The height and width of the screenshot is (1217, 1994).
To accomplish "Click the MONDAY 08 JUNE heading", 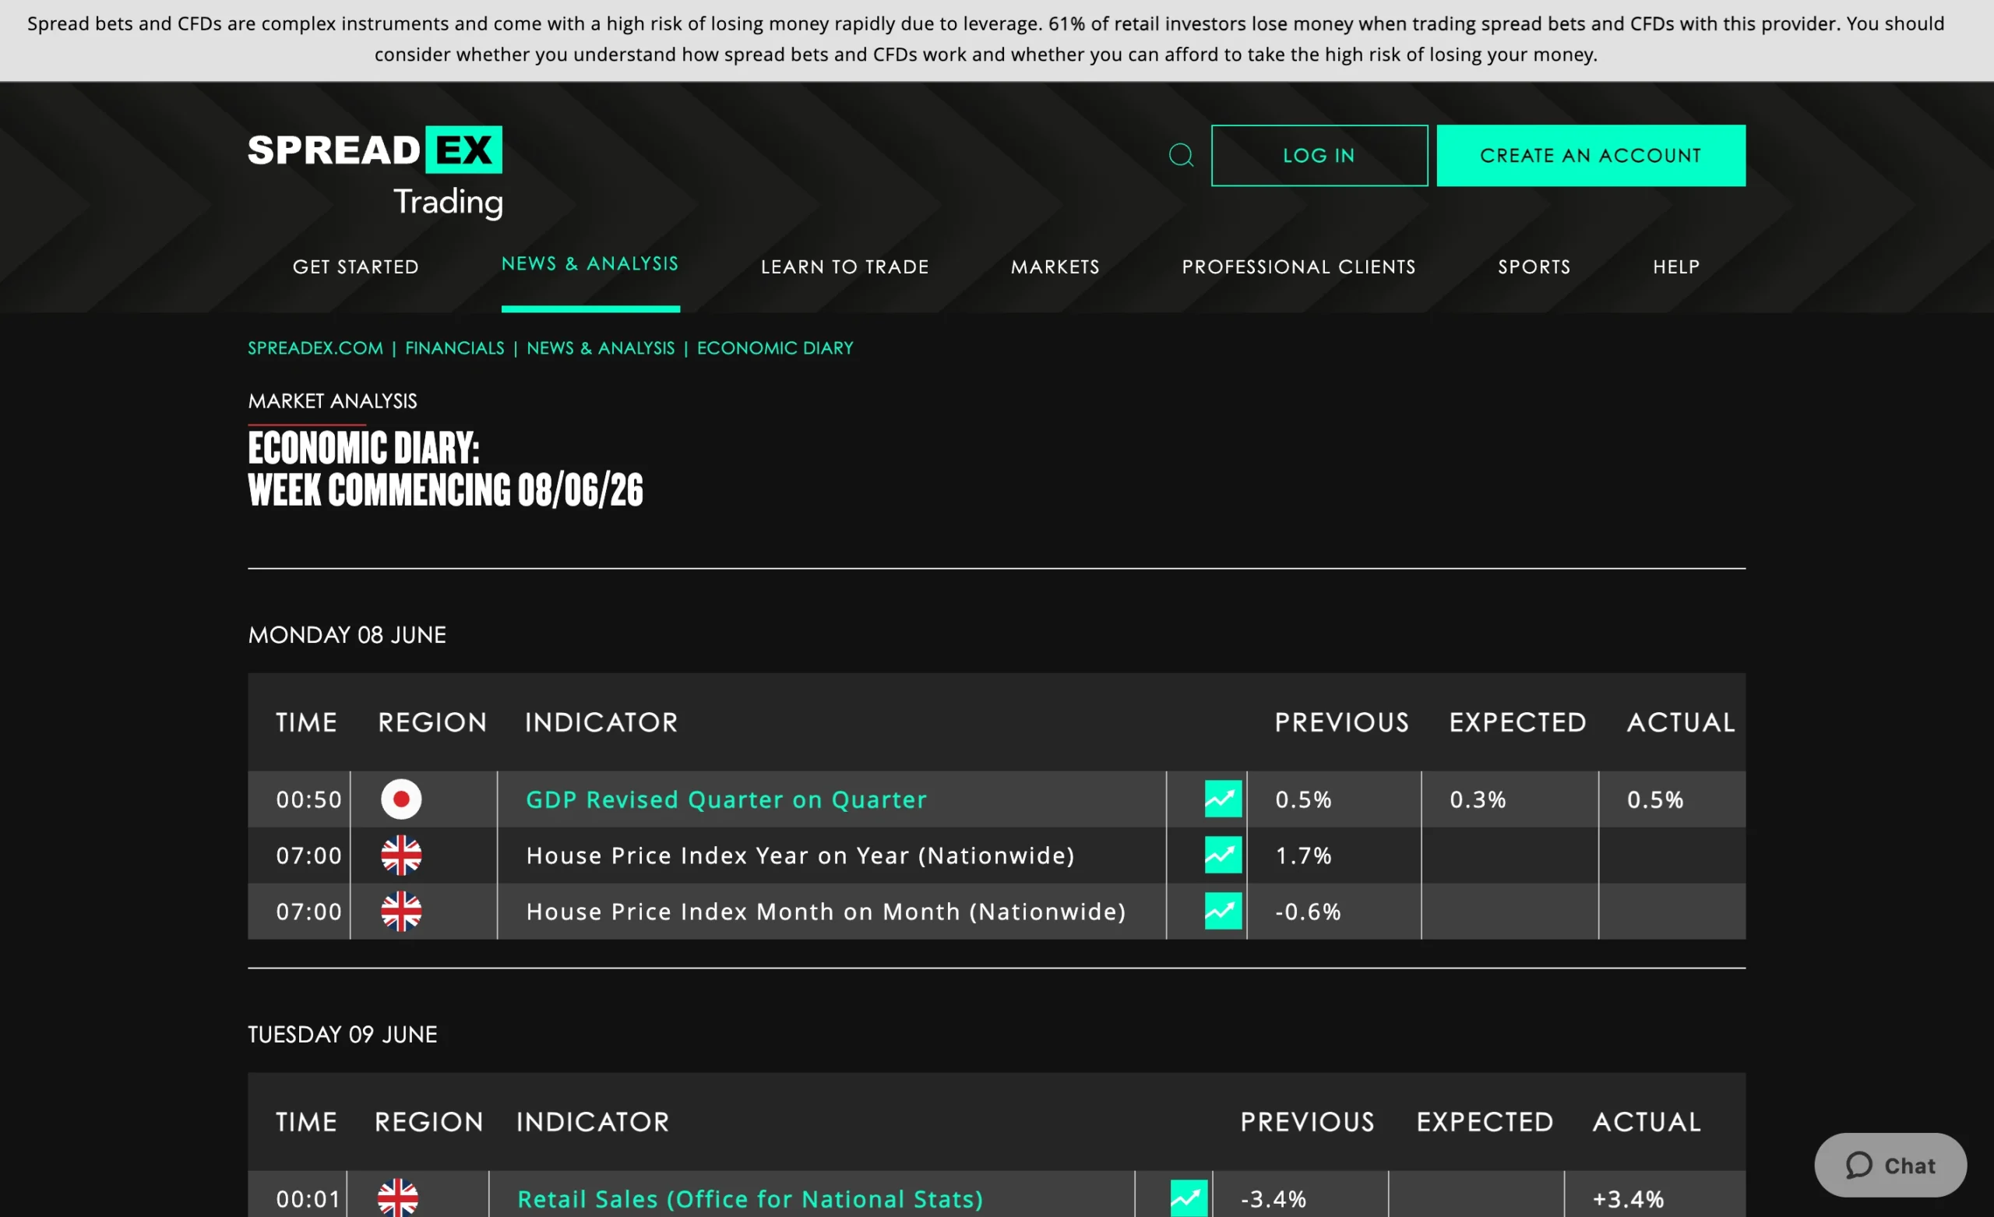I will tap(347, 635).
